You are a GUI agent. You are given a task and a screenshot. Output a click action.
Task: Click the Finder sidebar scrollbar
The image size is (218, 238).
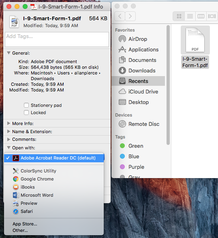tap(168, 85)
